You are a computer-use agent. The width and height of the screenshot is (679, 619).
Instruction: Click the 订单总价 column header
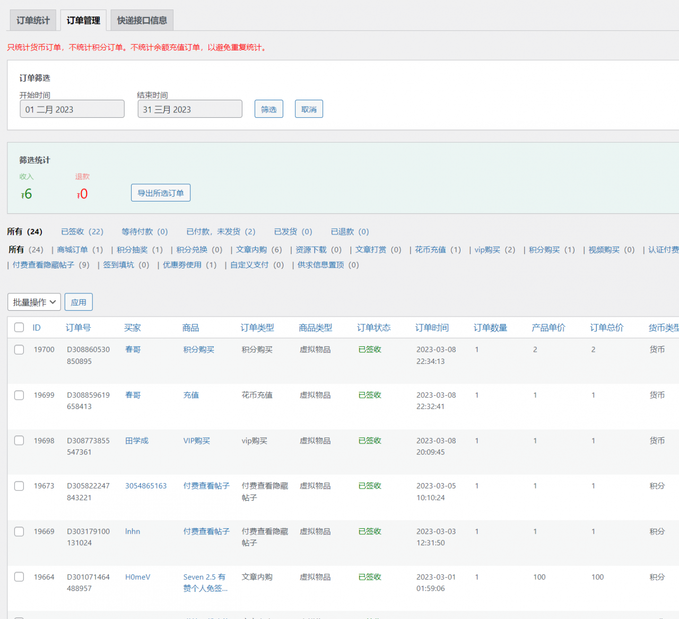point(607,328)
